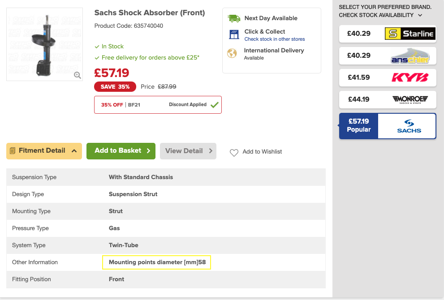Click the wishlist heart icon
This screenshot has height=300, width=444.
[234, 153]
